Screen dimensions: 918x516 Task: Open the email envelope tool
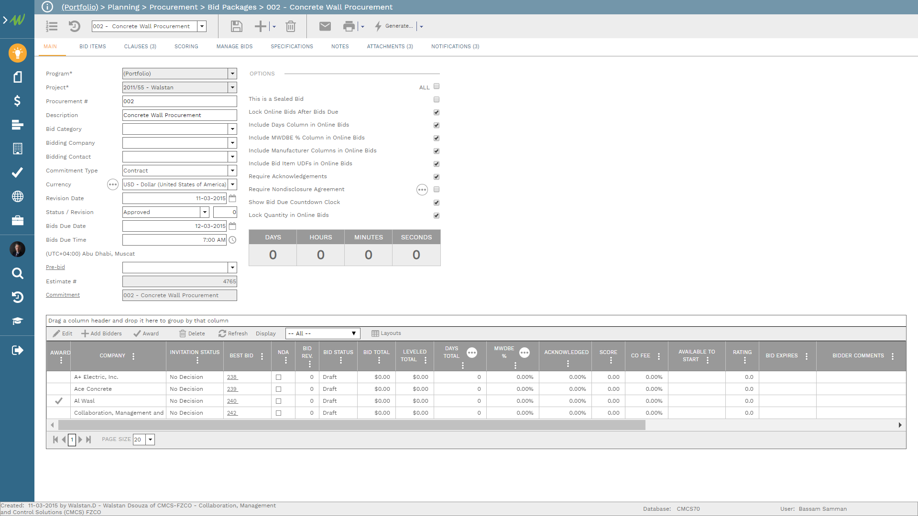point(325,26)
